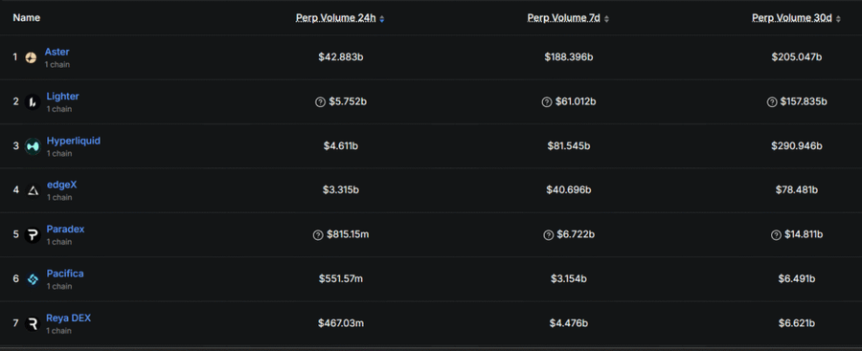Image resolution: width=862 pixels, height=351 pixels.
Task: Click Pacifica's 30d volume $6.491b
Action: [797, 279]
